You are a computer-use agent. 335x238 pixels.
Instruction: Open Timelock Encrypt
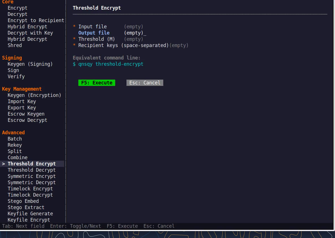coord(30,189)
